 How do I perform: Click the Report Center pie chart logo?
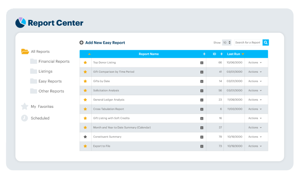20,23
